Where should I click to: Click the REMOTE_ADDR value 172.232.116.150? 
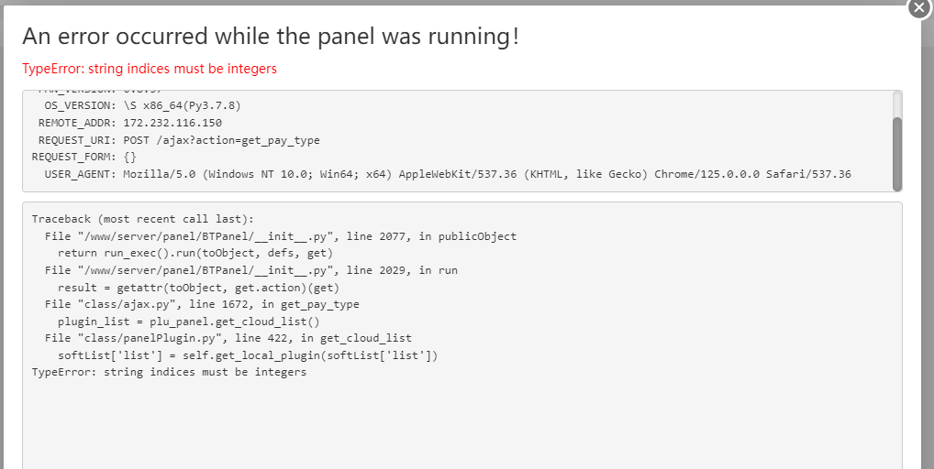[x=172, y=123]
